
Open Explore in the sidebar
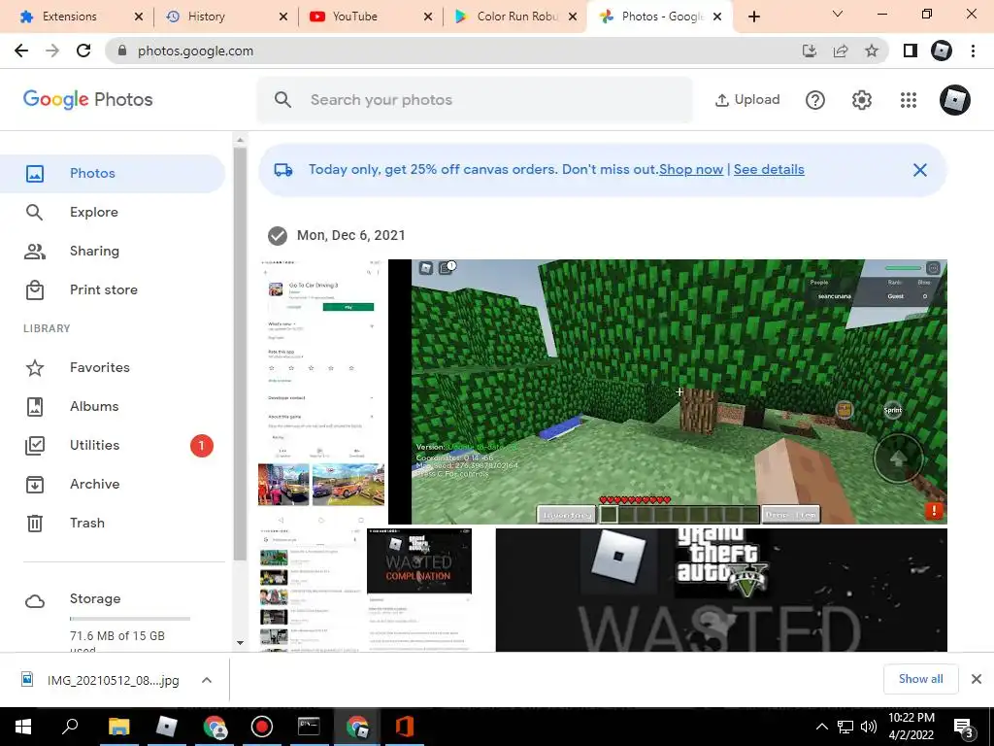[x=113, y=212]
